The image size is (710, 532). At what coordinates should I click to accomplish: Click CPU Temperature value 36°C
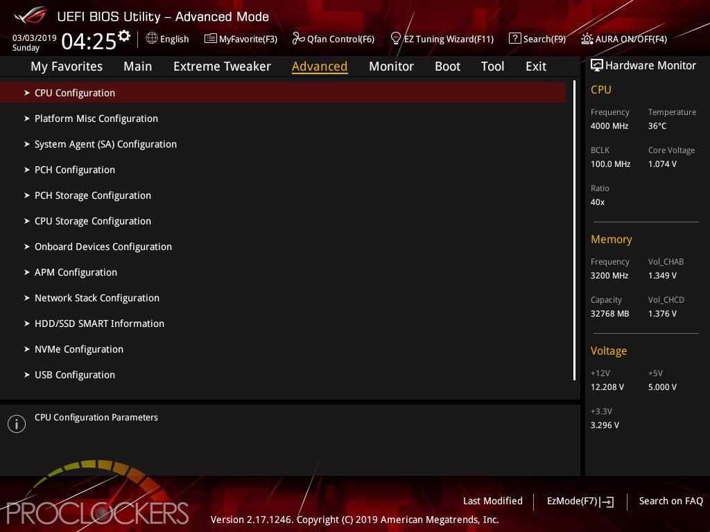tap(657, 126)
